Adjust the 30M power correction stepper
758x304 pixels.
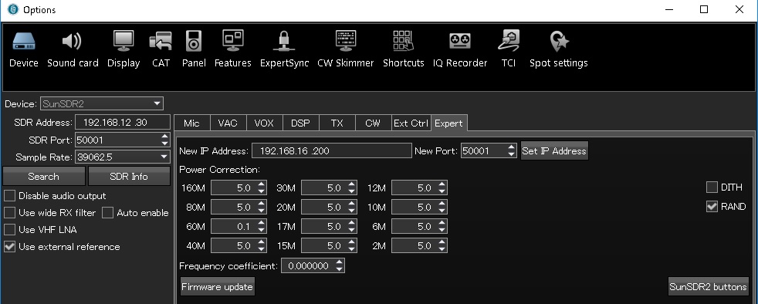click(x=352, y=187)
